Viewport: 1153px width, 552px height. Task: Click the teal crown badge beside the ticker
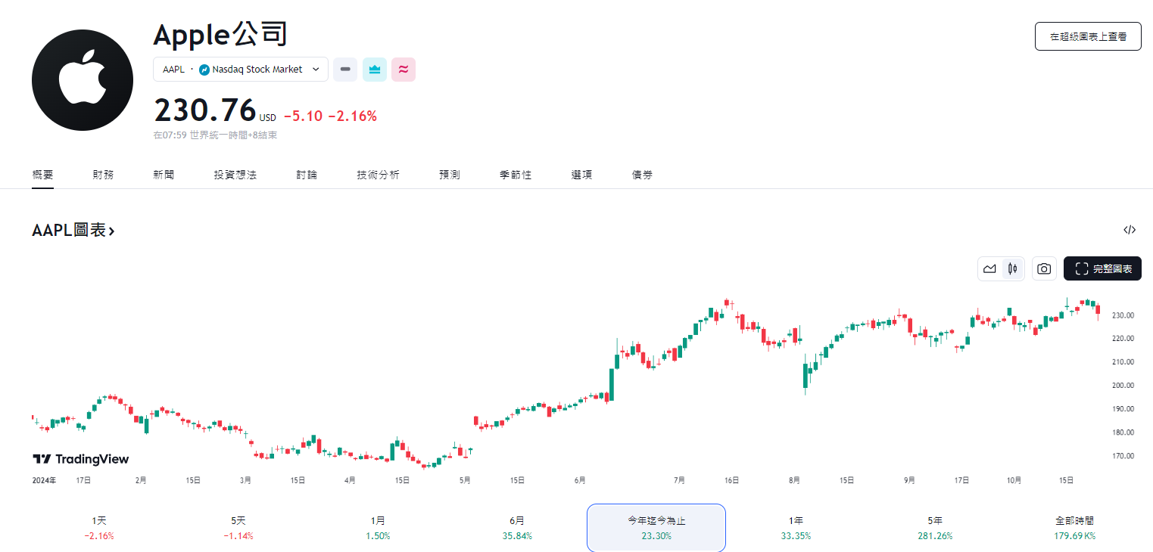coord(374,69)
